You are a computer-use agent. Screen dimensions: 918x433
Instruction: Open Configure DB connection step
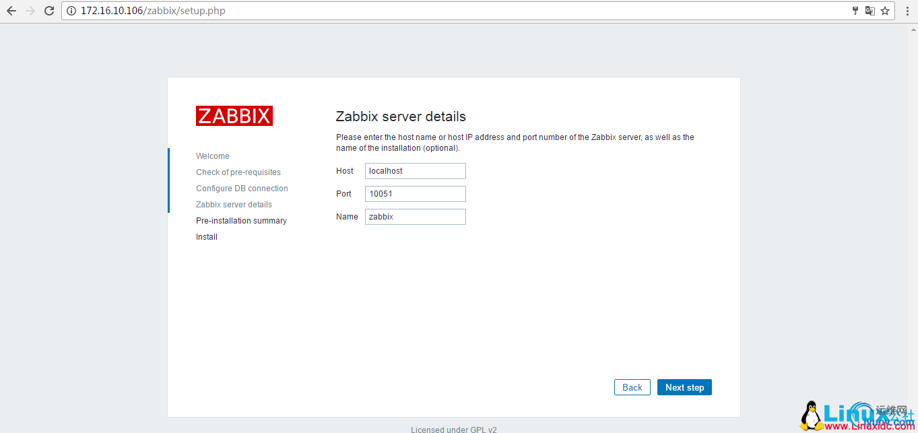pos(242,189)
